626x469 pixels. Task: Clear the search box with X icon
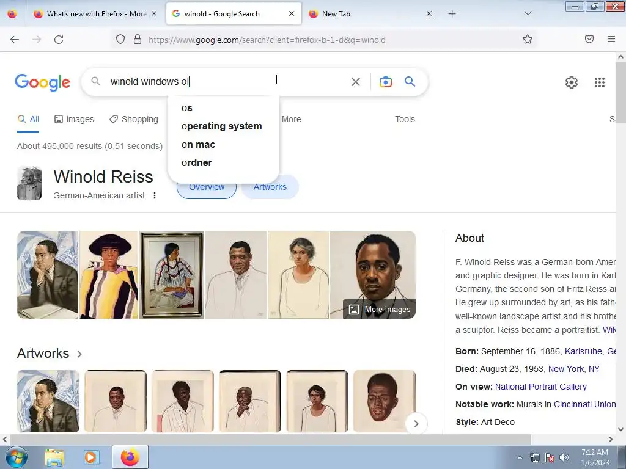[x=355, y=82]
